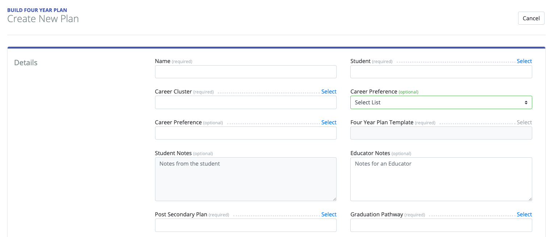
Task: Click the disabled Four Year Plan Template Select
Action: click(524, 122)
